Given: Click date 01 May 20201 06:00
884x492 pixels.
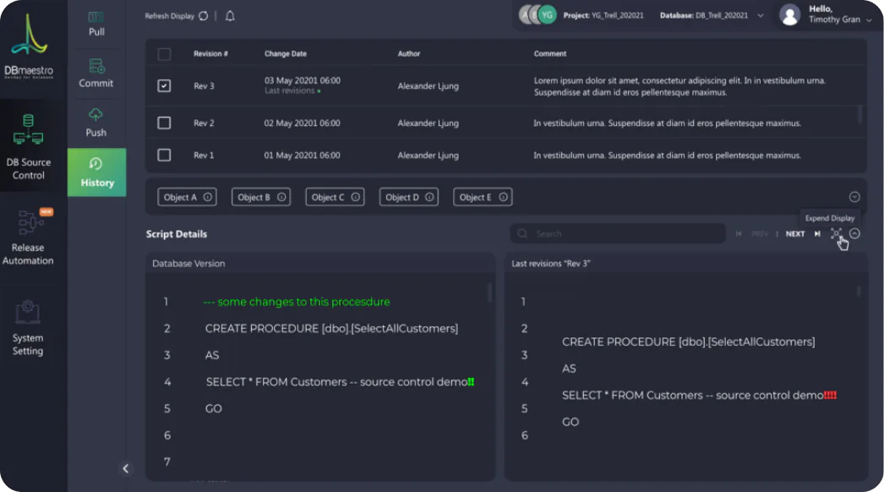Looking at the screenshot, I should [303, 156].
